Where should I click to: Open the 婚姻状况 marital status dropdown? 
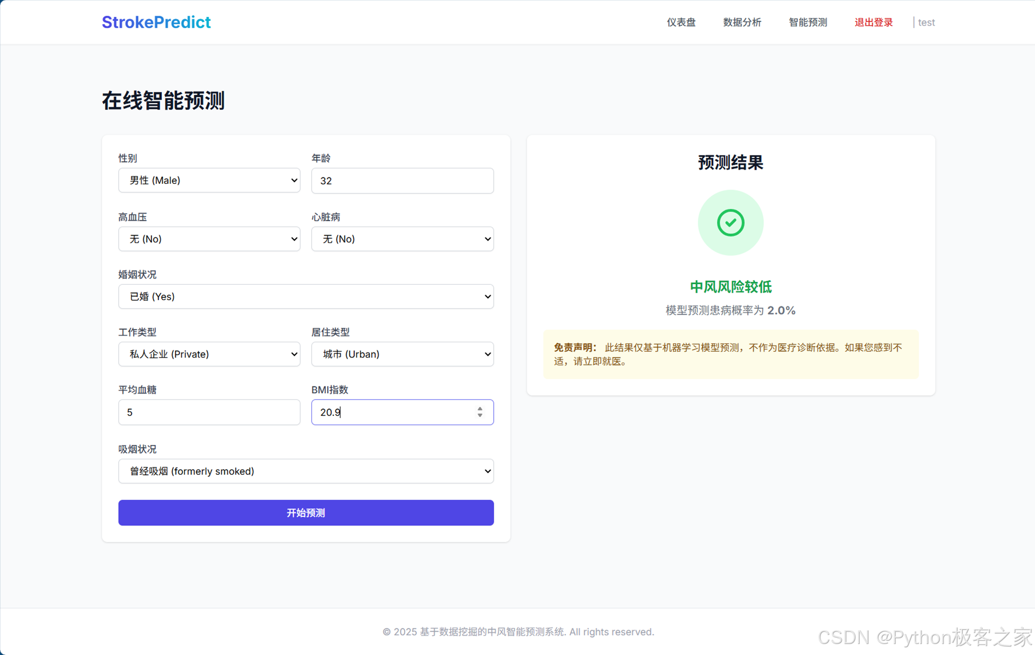[306, 296]
